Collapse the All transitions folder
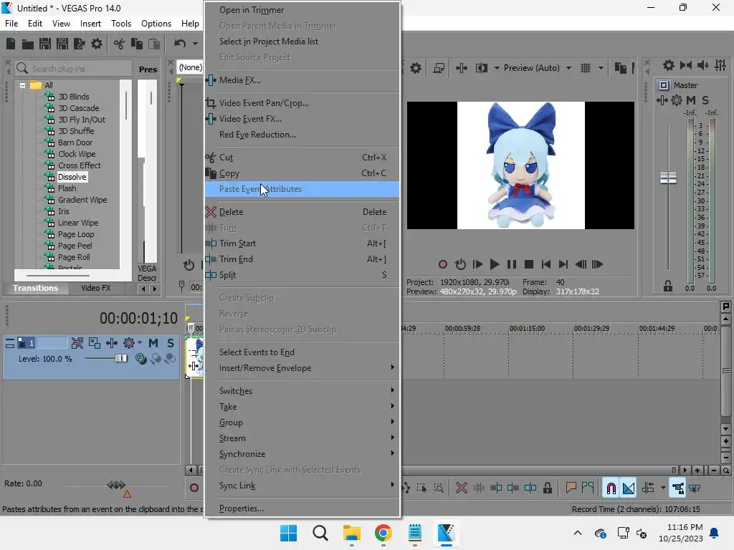 22,85
